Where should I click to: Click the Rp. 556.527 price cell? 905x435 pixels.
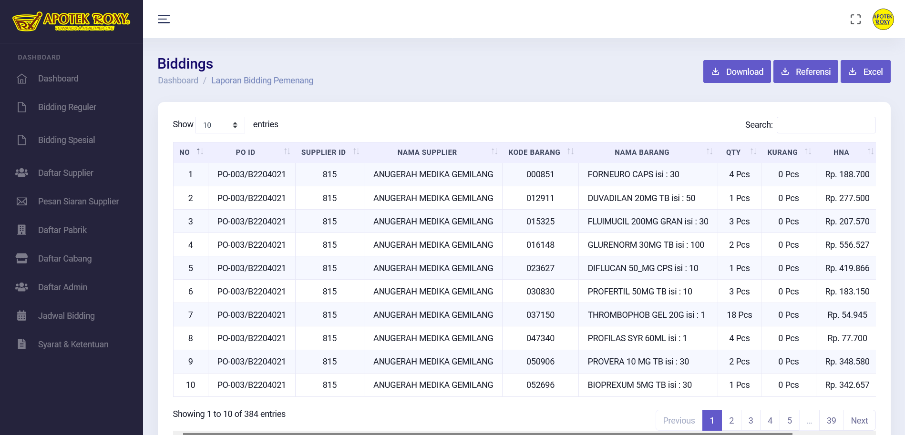[847, 245]
